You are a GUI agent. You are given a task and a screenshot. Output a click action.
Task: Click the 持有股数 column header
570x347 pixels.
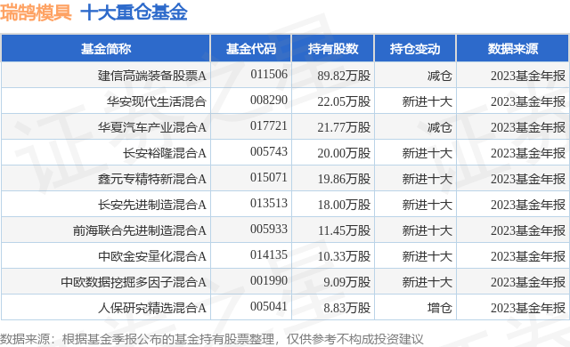coord(333,49)
